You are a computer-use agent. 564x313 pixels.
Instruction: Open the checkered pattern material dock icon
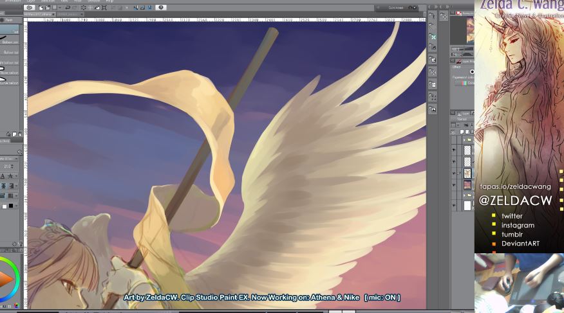[x=433, y=26]
